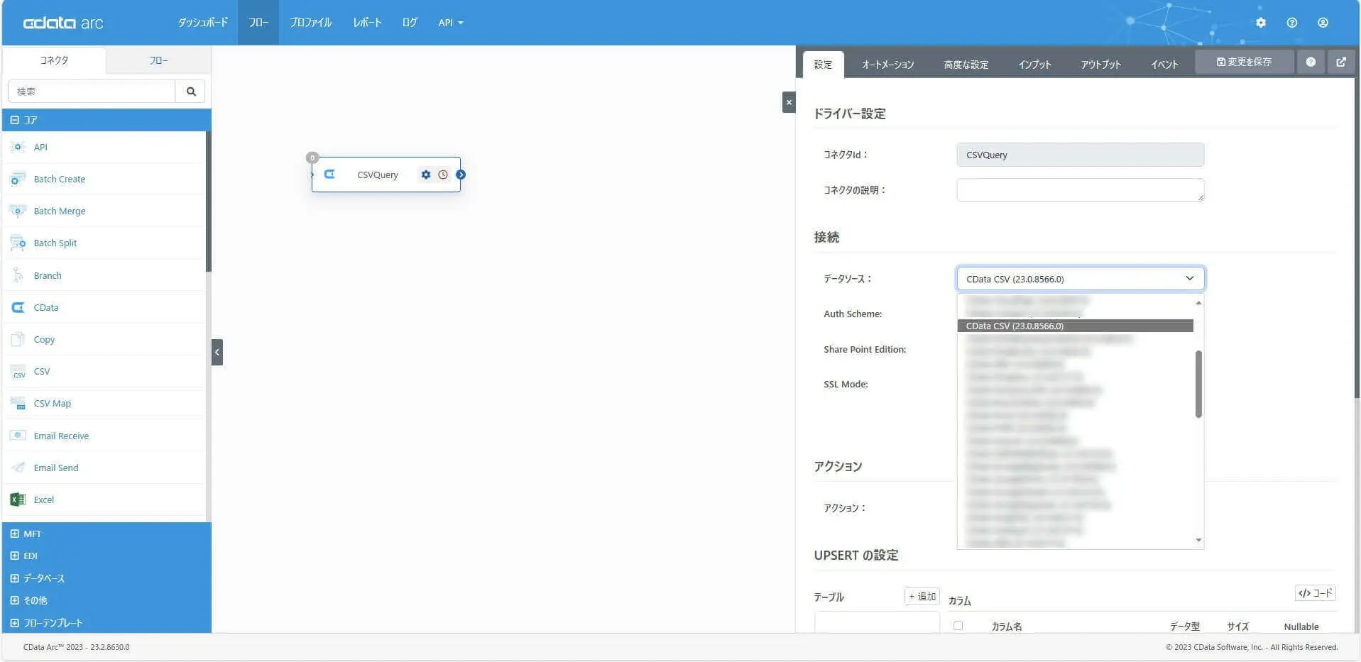The width and height of the screenshot is (1361, 662).
Task: Select the CSV connector icon
Action: pos(18,371)
